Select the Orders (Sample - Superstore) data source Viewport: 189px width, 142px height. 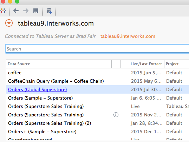[x=98, y=98]
